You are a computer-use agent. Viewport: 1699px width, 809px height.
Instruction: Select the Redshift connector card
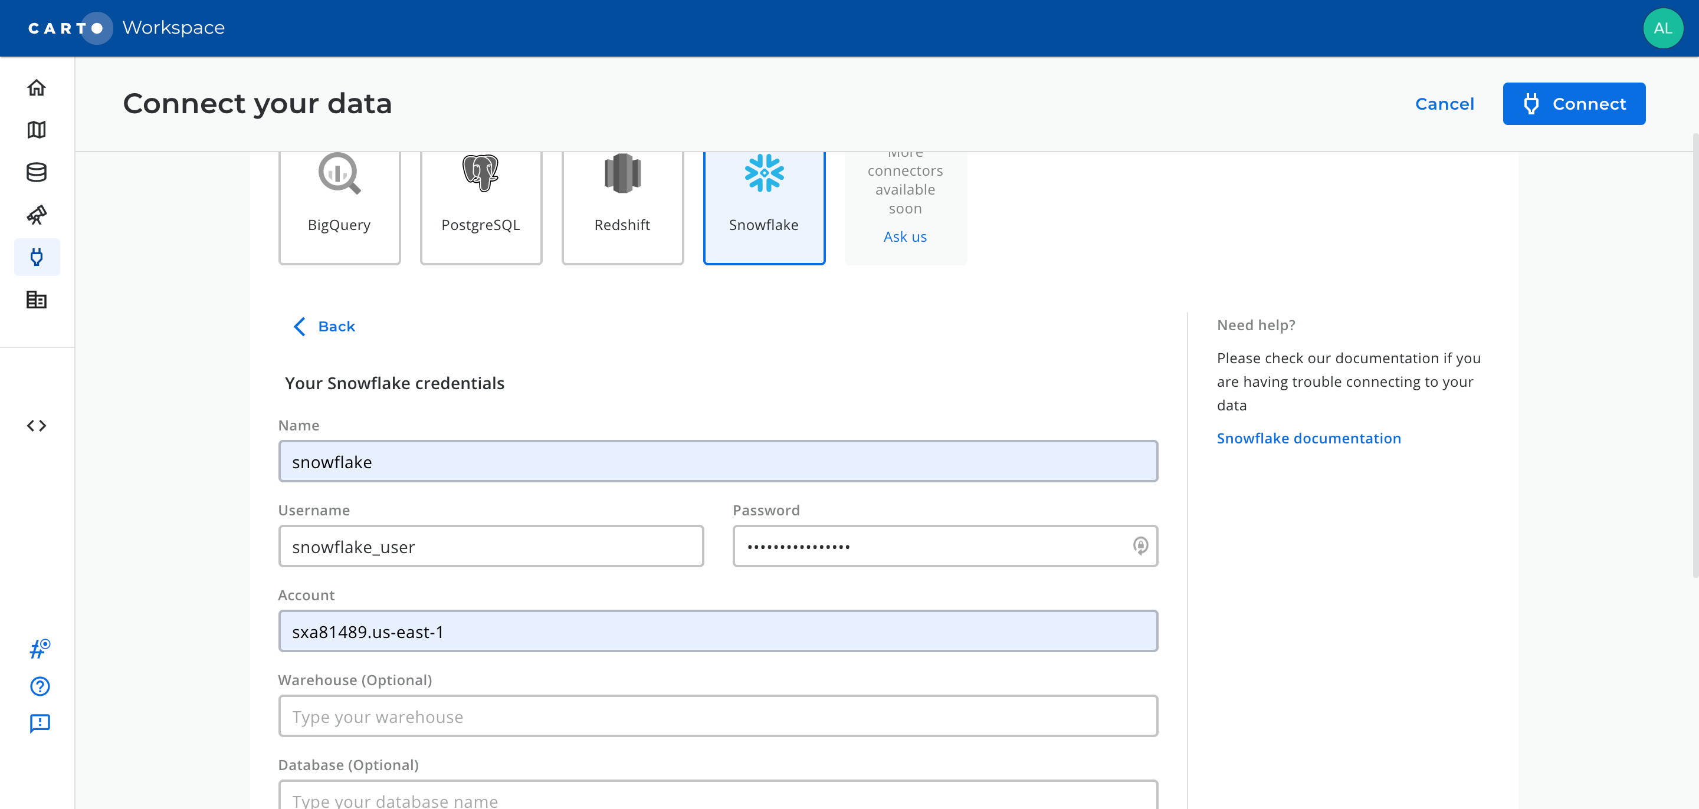(x=622, y=207)
